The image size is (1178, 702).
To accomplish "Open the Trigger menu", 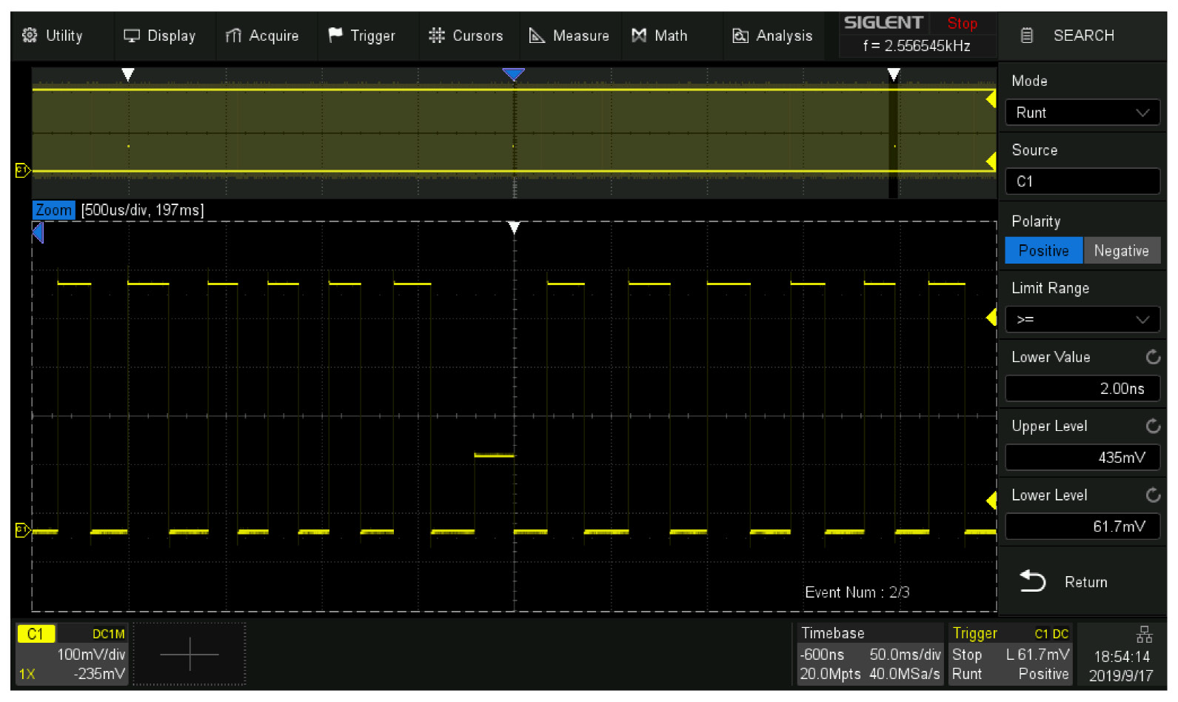I will (362, 36).
